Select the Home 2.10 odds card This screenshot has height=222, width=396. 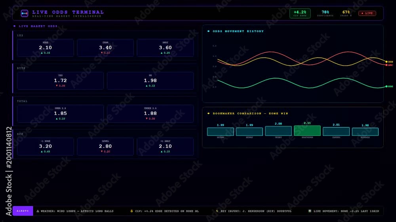point(46,48)
